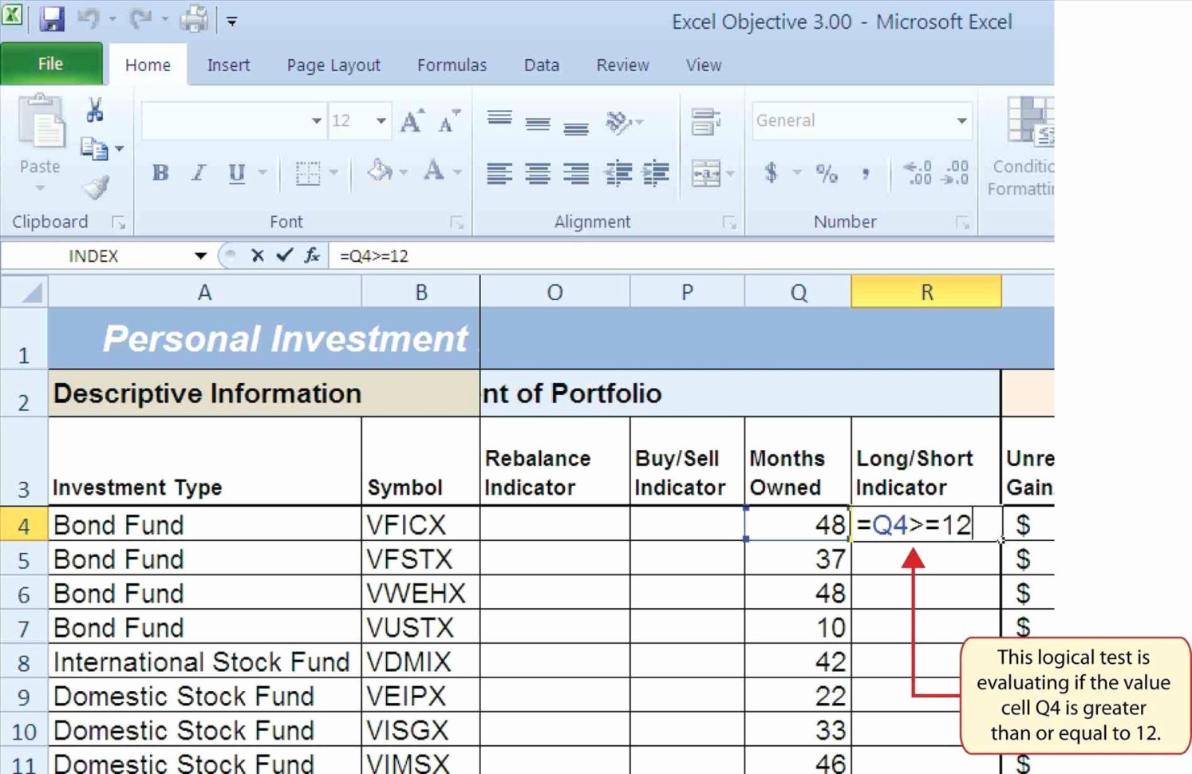Select cell containing the value 37
Viewport: 1192px width, 774px height.
[x=798, y=559]
